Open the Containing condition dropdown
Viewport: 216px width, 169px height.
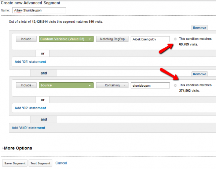(112, 85)
